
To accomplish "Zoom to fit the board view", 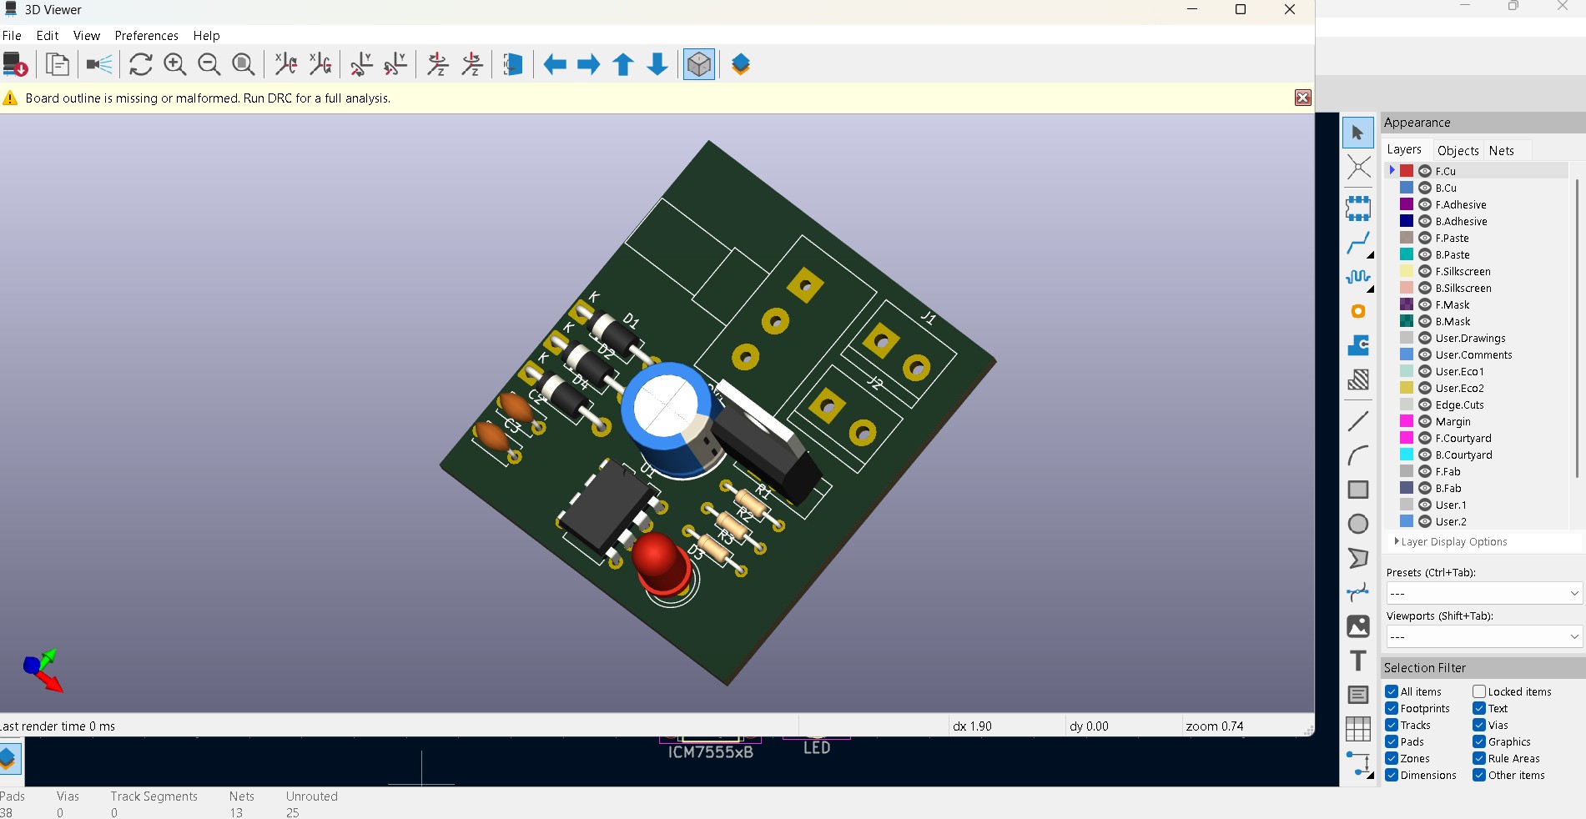I will 244,64.
